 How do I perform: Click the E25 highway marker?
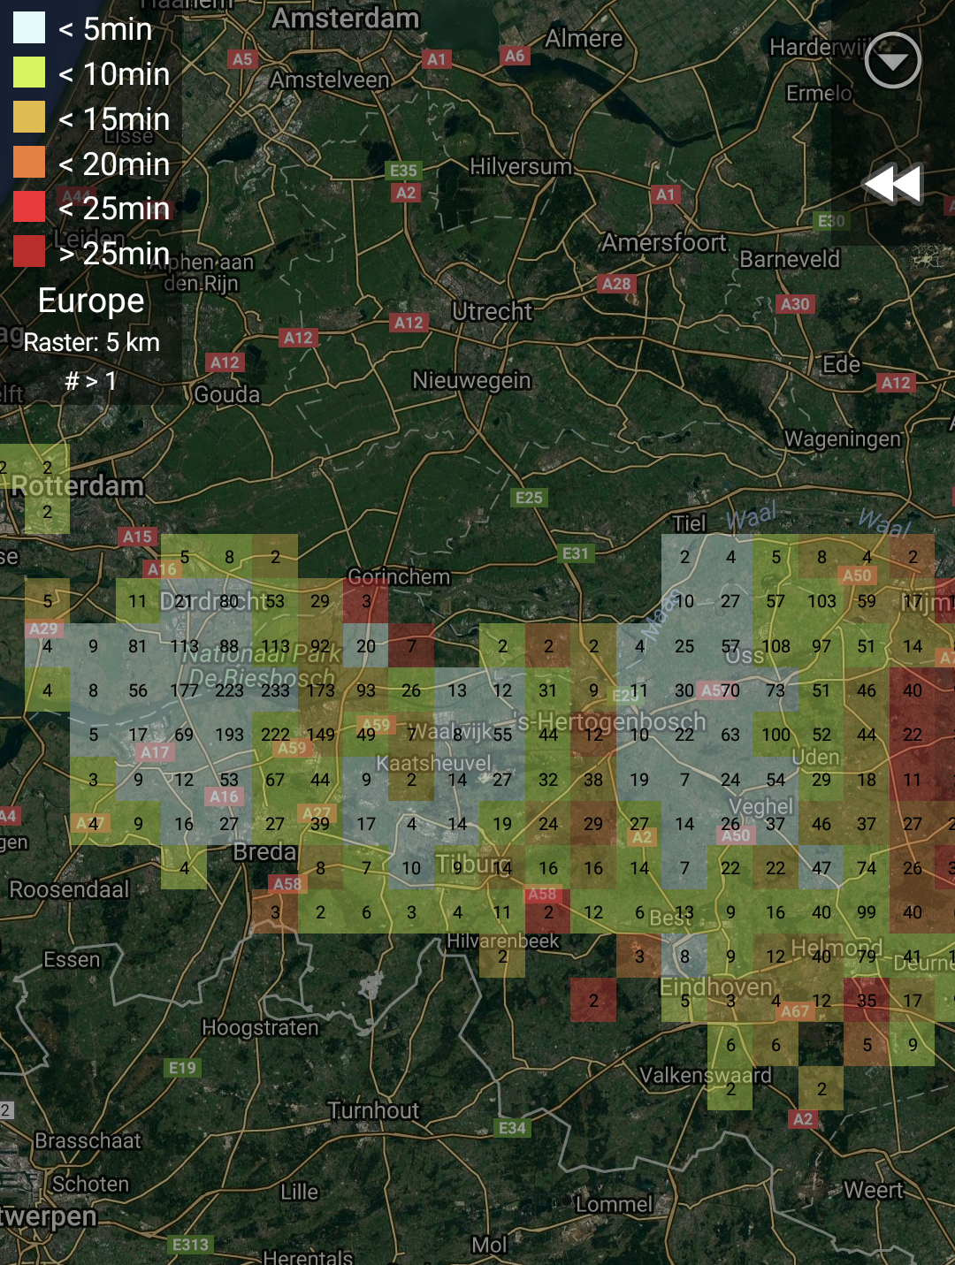(529, 498)
